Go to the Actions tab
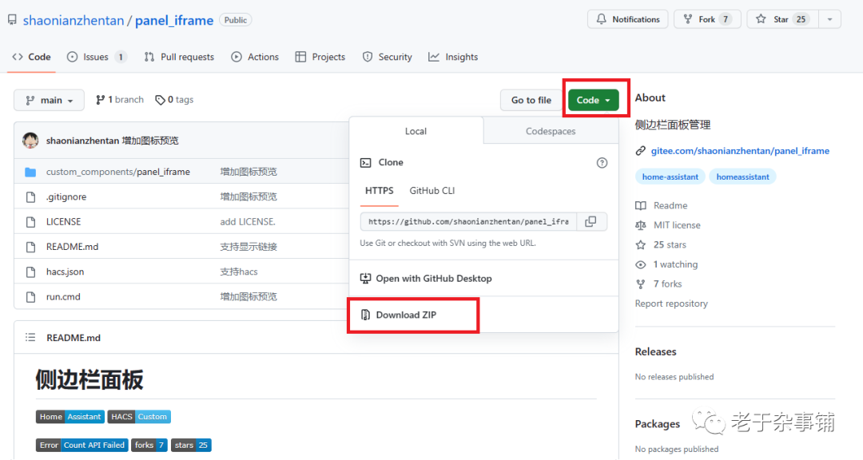The height and width of the screenshot is (460, 863). 255,57
